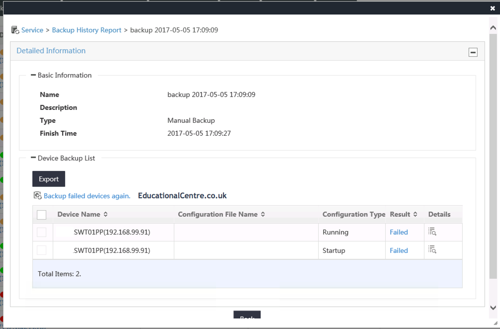The height and width of the screenshot is (329, 500).
Task: Go to Service in breadcrumb
Action: [32, 30]
